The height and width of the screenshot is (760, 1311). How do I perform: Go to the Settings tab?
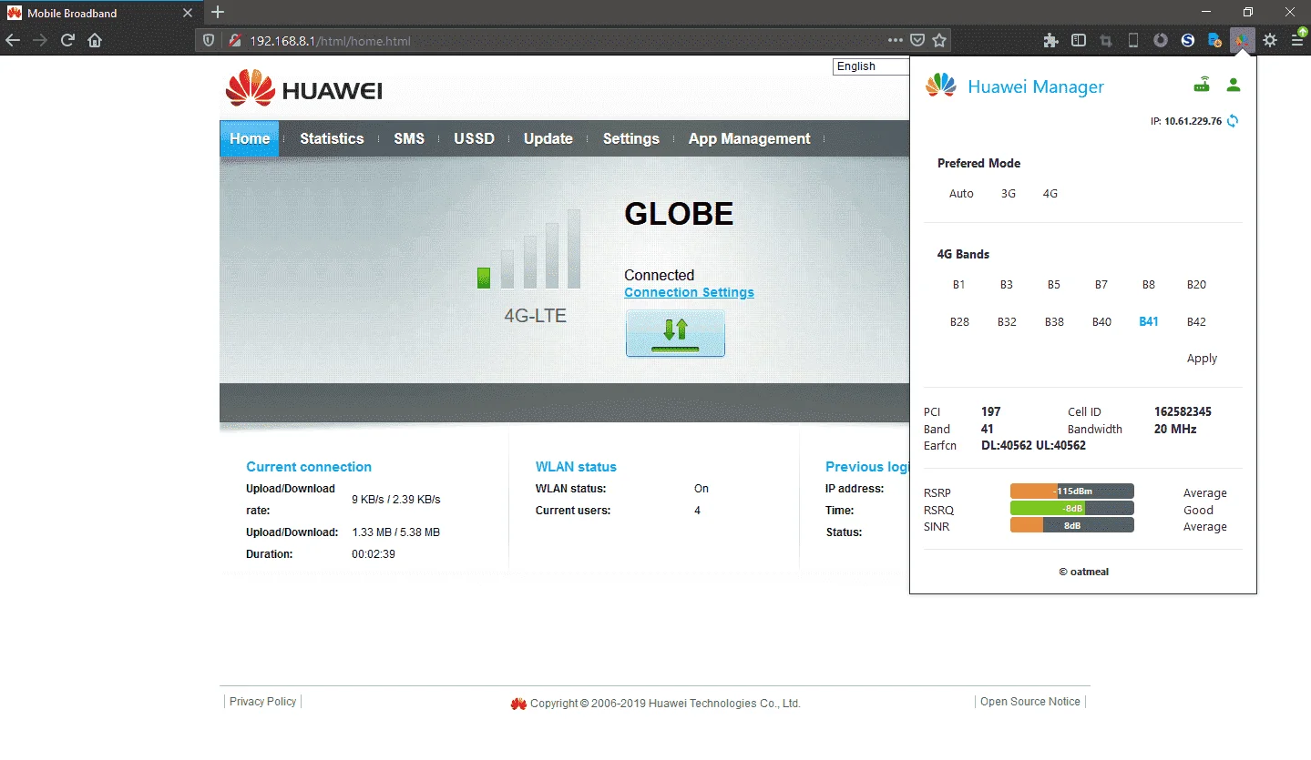pyautogui.click(x=630, y=138)
